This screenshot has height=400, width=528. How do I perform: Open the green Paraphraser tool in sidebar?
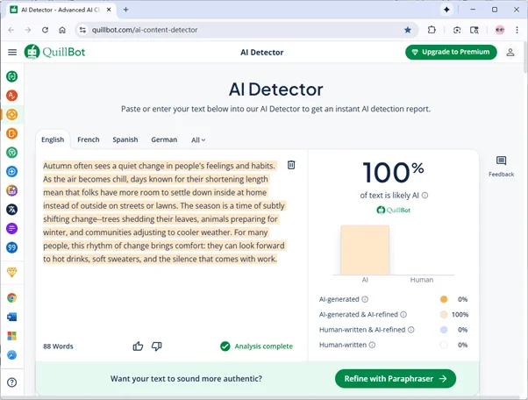11,76
